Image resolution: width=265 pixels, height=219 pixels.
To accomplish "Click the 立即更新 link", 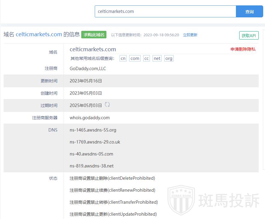I will tap(190, 35).
